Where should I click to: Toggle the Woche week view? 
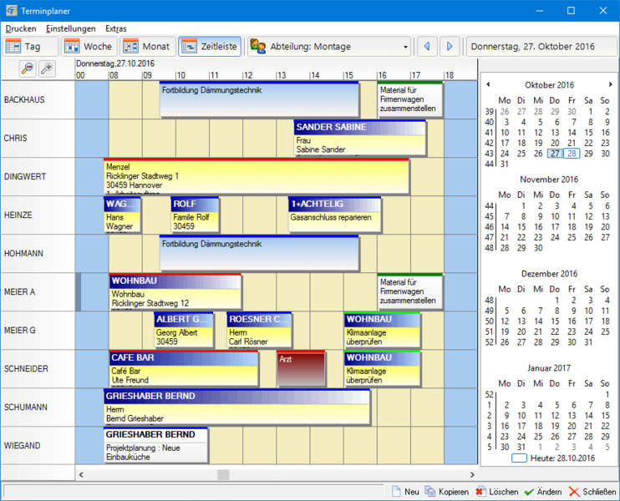coord(88,47)
